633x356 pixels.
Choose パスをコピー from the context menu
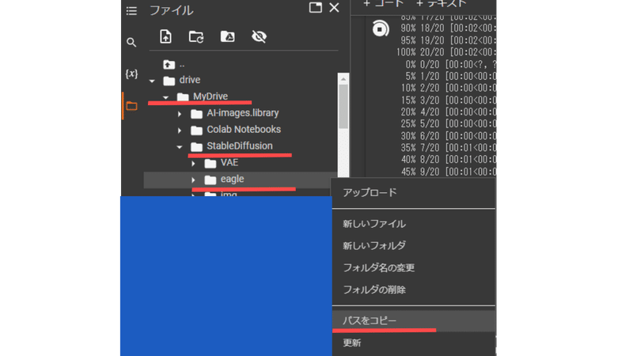point(414,320)
